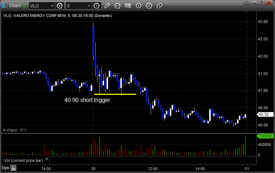Close the Vol study panel

[47, 159]
